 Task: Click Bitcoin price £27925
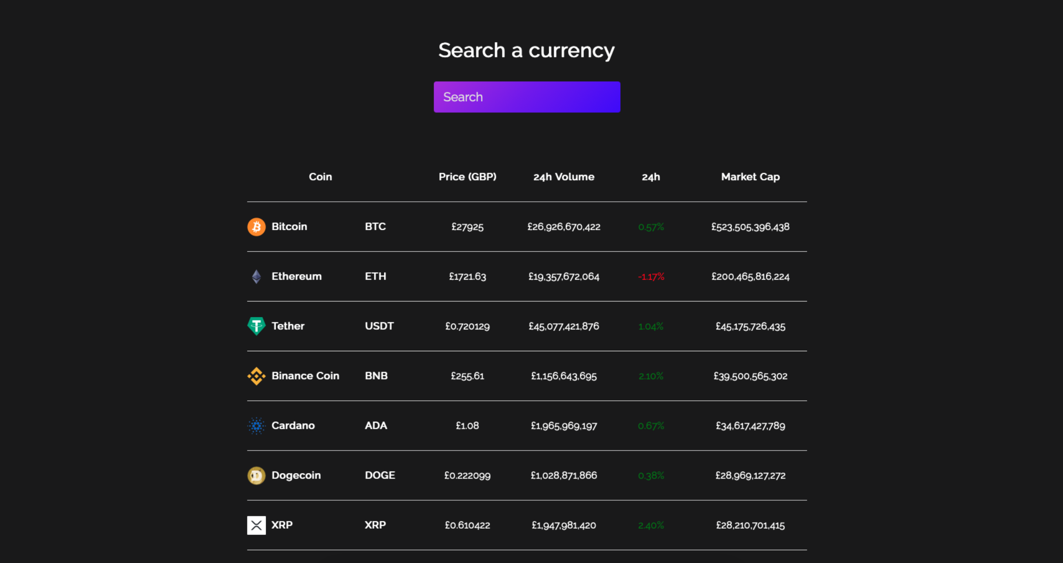coord(468,227)
